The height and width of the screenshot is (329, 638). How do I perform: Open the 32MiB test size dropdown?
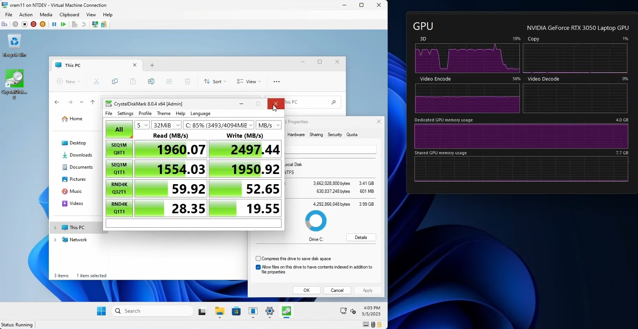click(166, 125)
